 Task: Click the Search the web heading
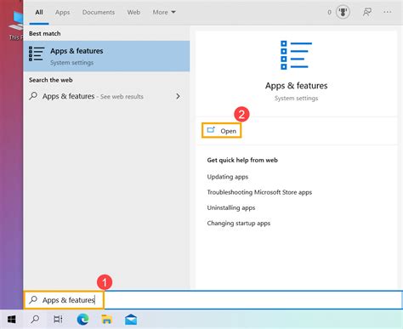click(51, 80)
